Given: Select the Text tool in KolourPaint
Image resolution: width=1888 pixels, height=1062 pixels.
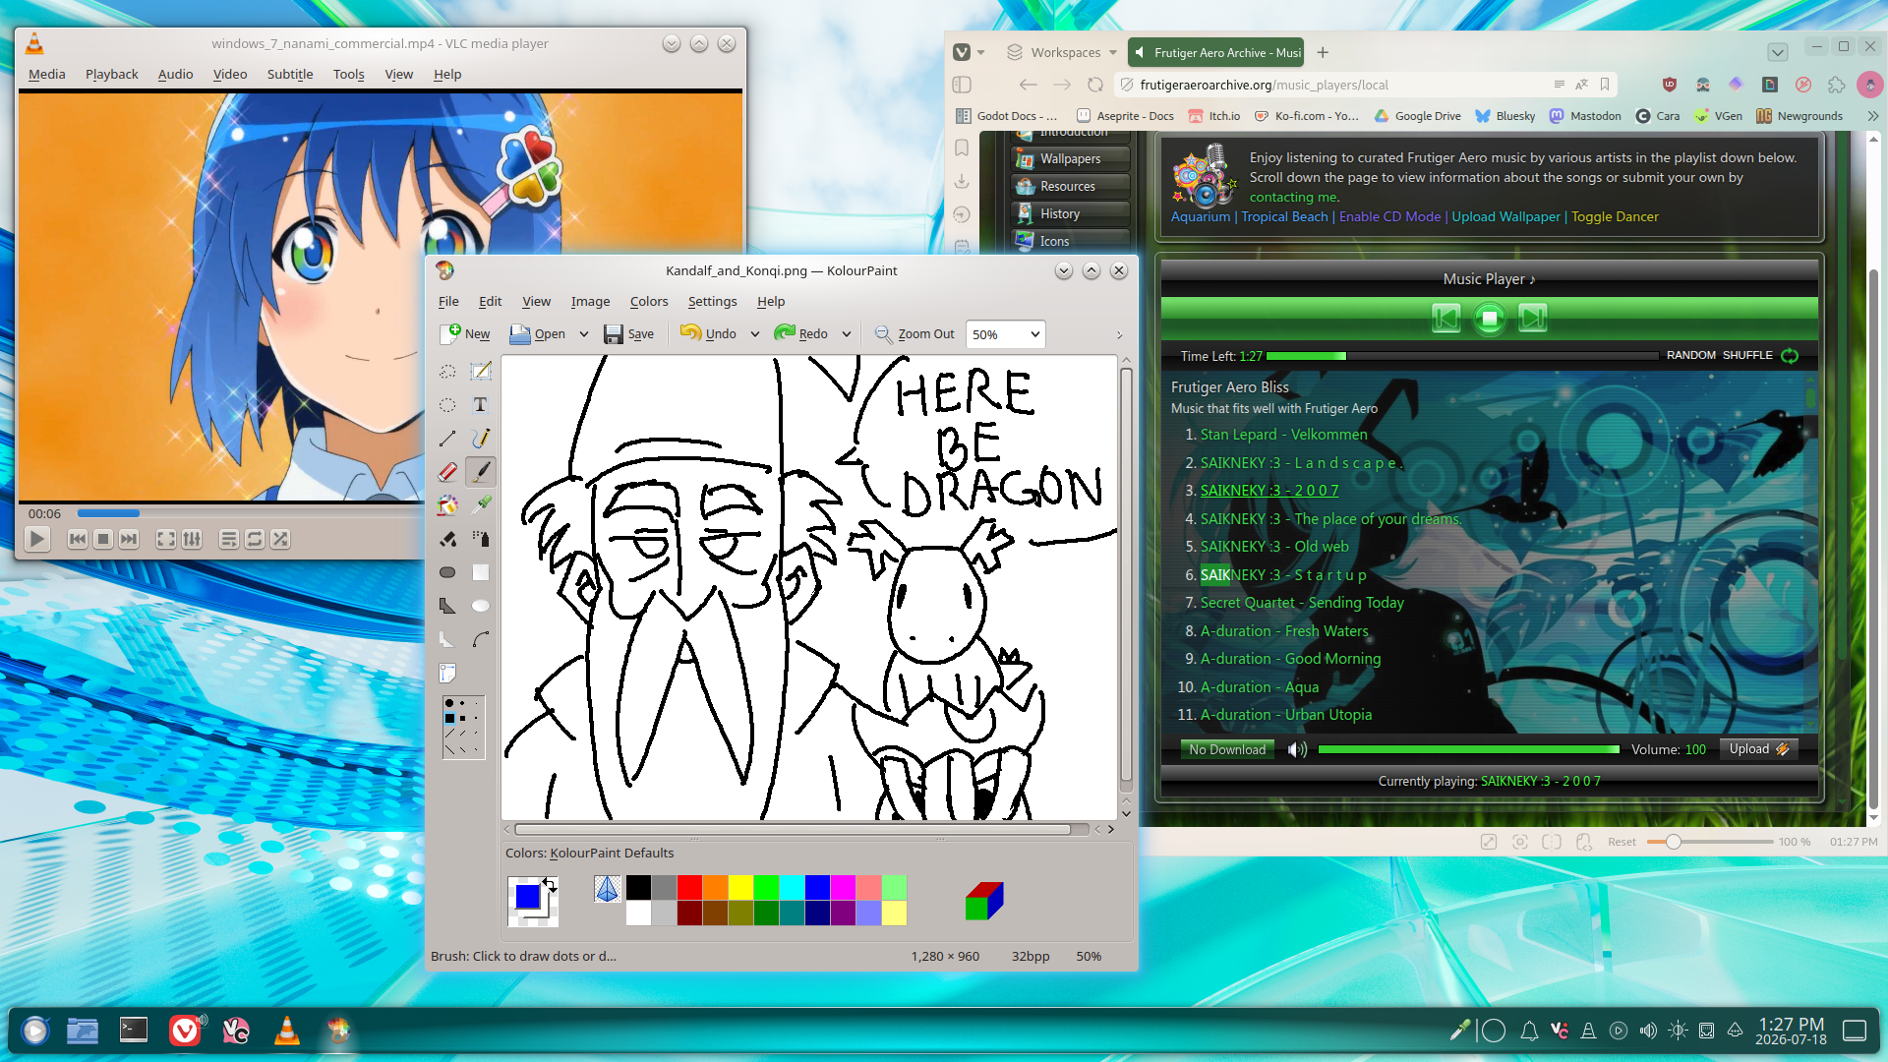Looking at the screenshot, I should (x=480, y=405).
